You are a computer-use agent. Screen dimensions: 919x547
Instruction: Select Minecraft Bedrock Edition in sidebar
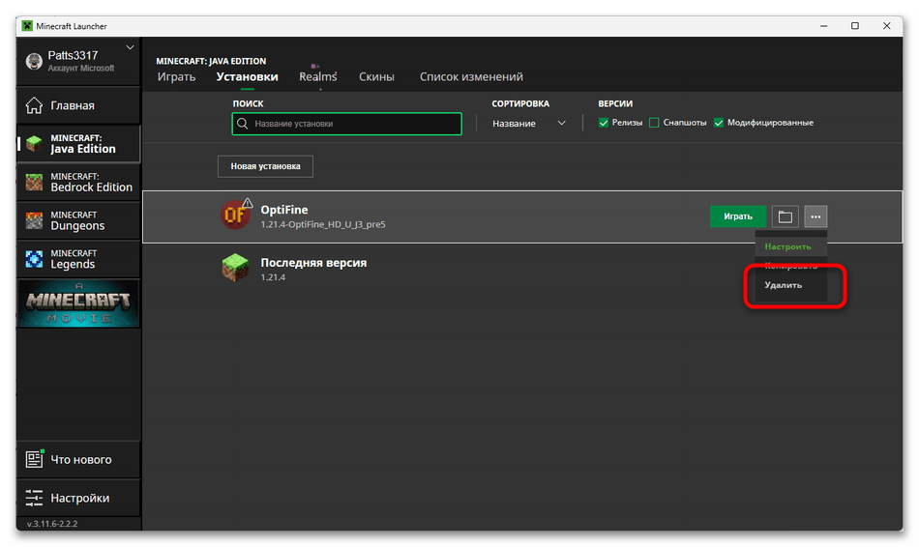pos(78,182)
